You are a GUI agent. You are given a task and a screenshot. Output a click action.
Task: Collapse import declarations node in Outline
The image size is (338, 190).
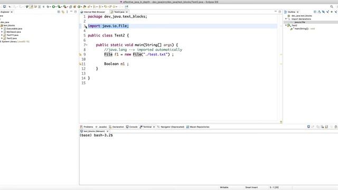coord(286,19)
